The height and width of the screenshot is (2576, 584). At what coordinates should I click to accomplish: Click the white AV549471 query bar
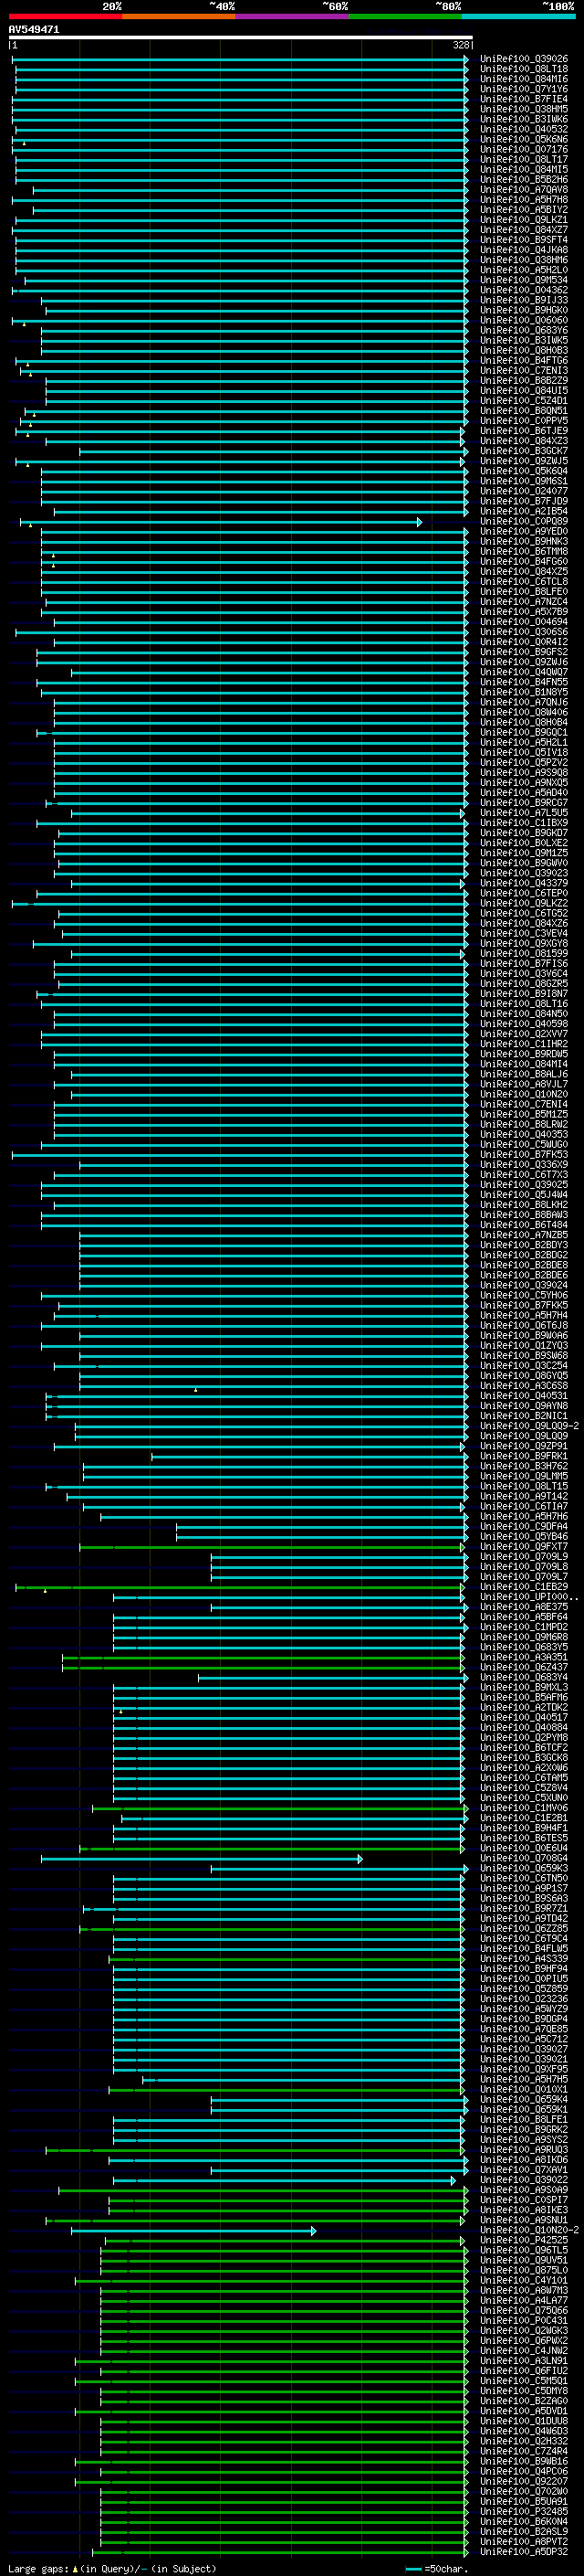pos(241,37)
